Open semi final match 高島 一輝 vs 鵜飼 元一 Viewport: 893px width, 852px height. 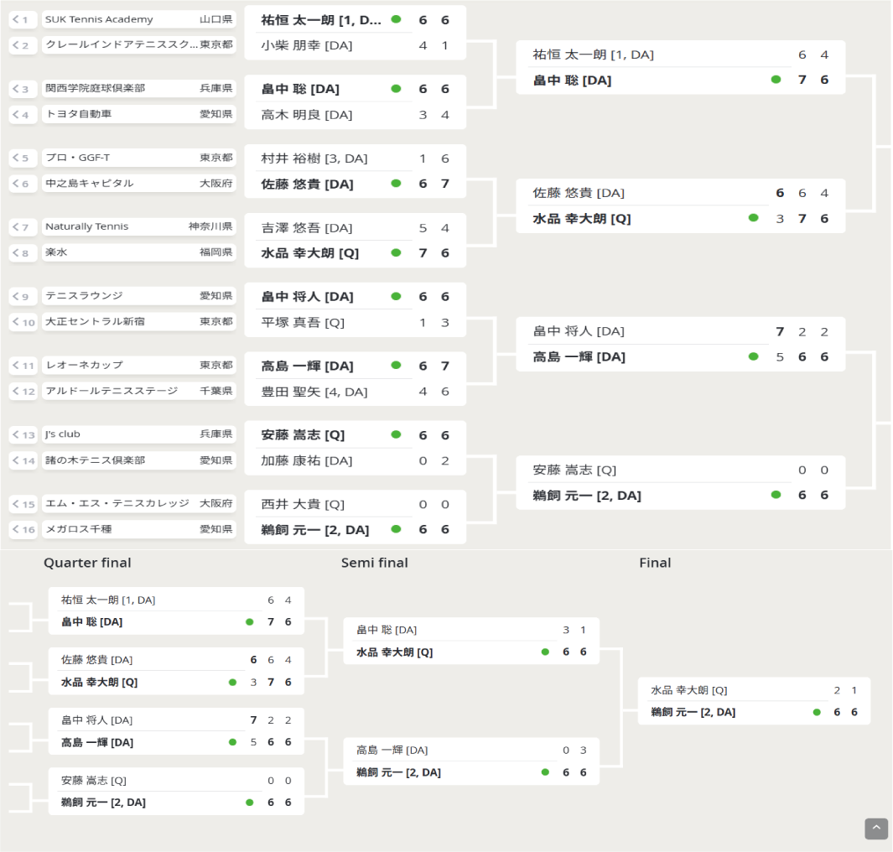point(470,761)
